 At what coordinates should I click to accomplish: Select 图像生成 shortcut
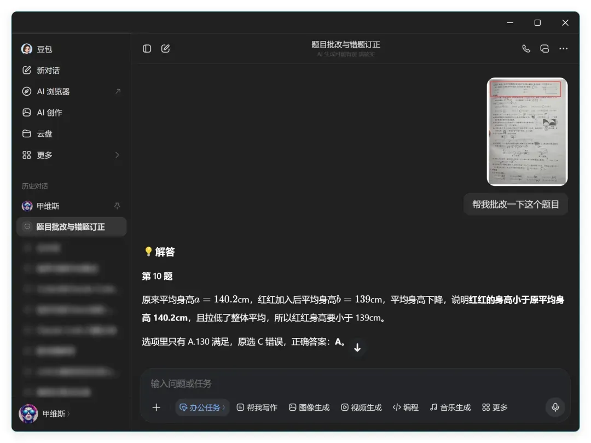coord(309,407)
